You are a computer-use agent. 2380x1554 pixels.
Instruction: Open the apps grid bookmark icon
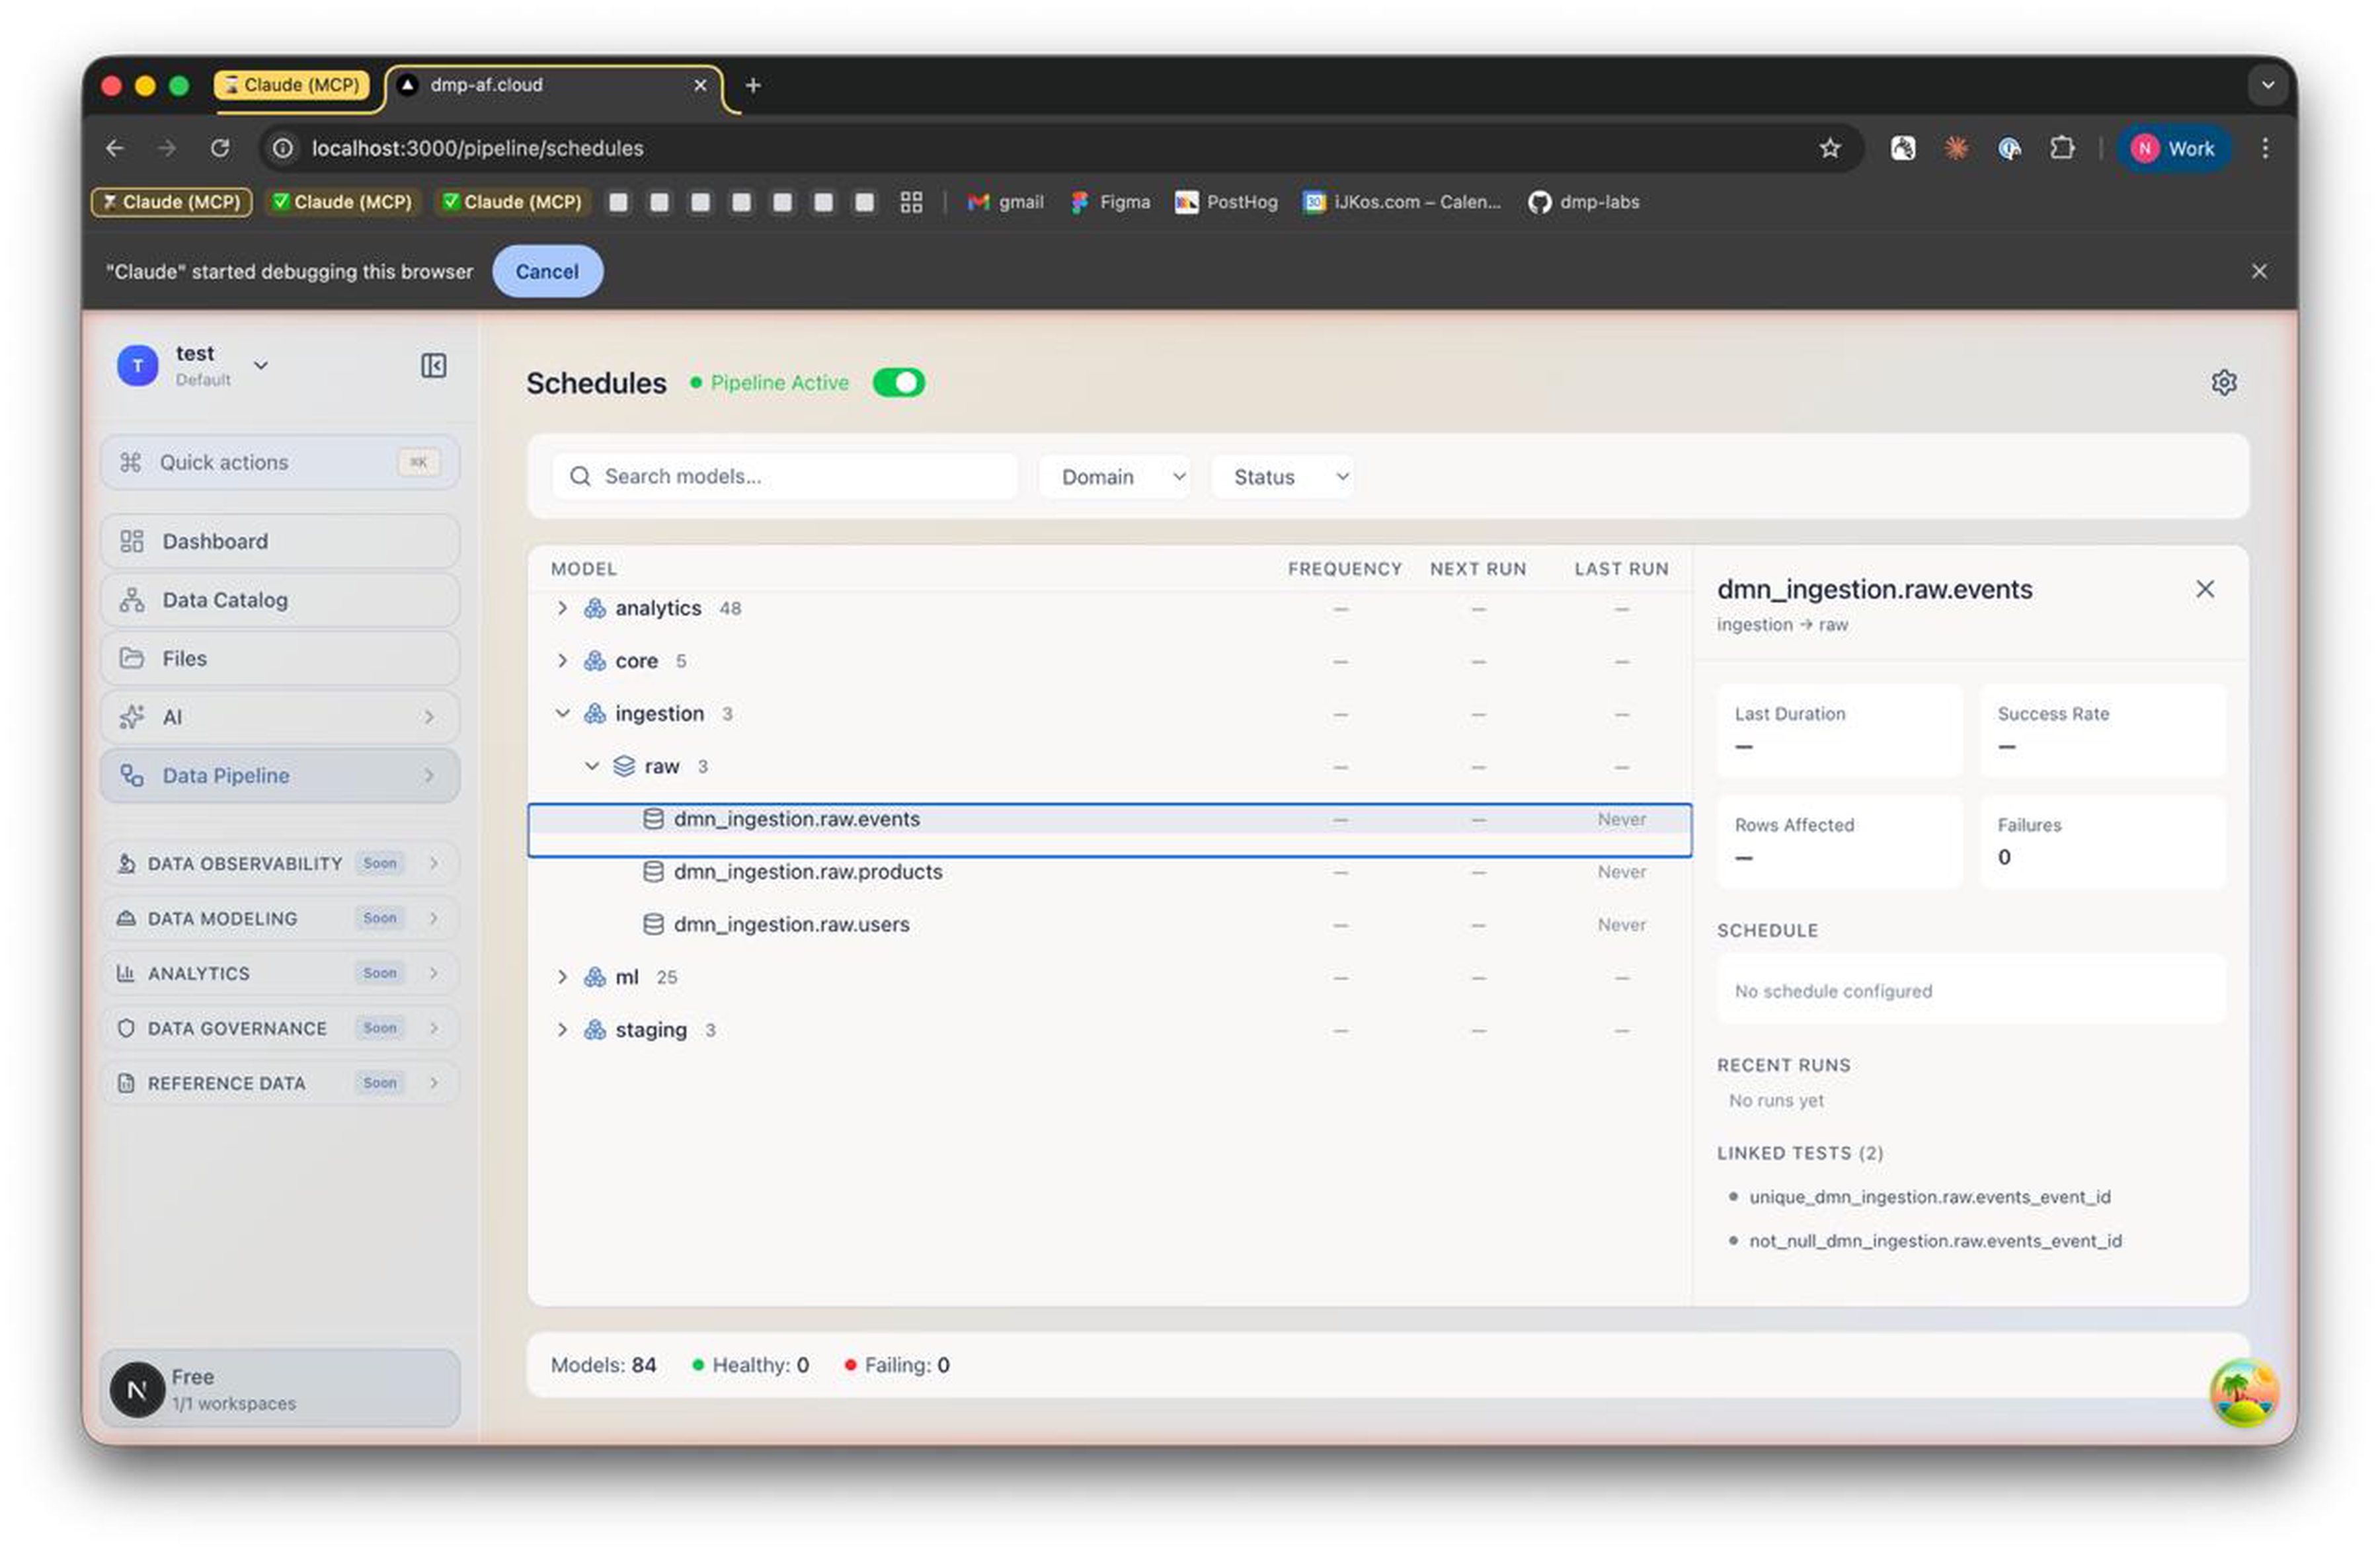coord(910,202)
